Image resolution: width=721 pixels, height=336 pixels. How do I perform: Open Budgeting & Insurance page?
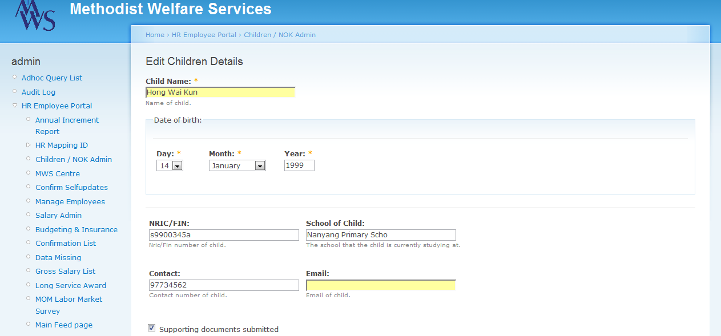pyautogui.click(x=76, y=229)
